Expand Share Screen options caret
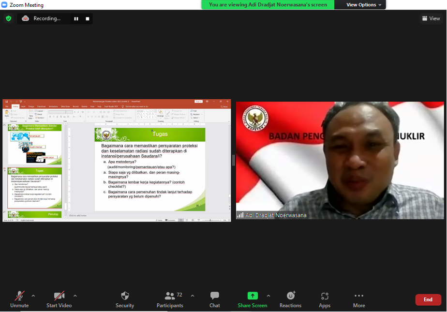The image size is (447, 312). [268, 296]
